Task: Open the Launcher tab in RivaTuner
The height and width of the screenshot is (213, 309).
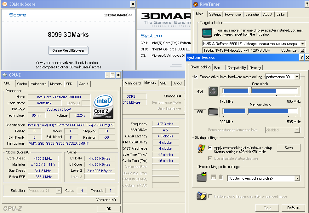Action: [252, 14]
